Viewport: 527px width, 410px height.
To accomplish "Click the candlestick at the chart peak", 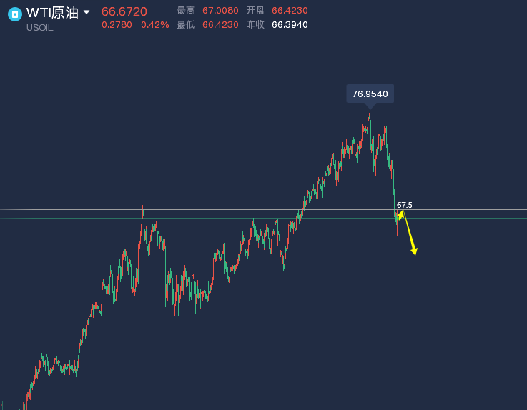I will click(x=370, y=116).
